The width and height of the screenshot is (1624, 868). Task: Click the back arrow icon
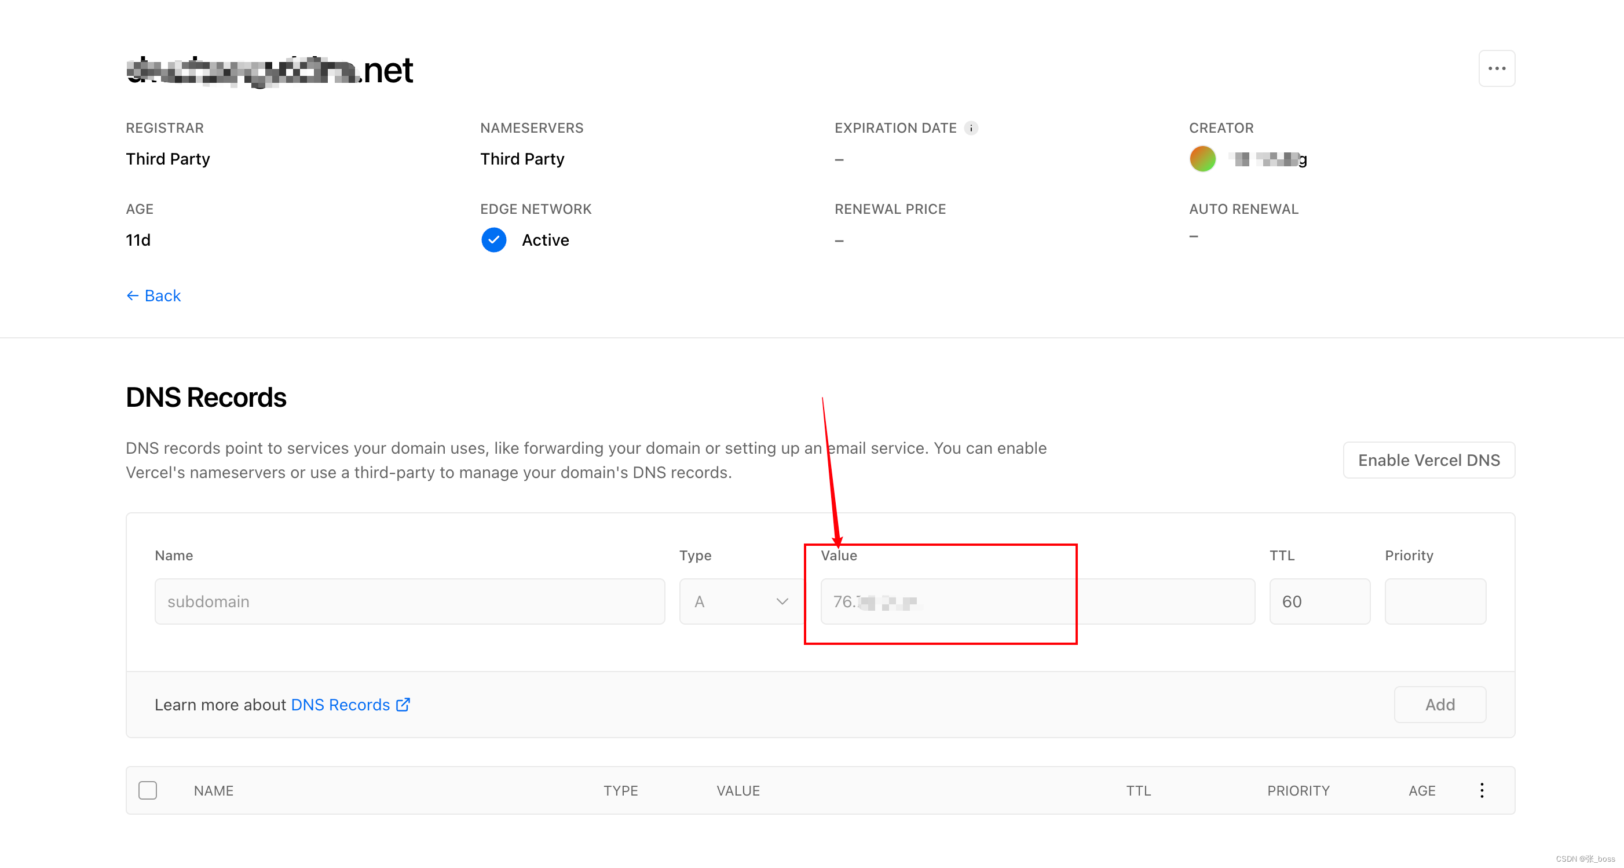tap(133, 296)
